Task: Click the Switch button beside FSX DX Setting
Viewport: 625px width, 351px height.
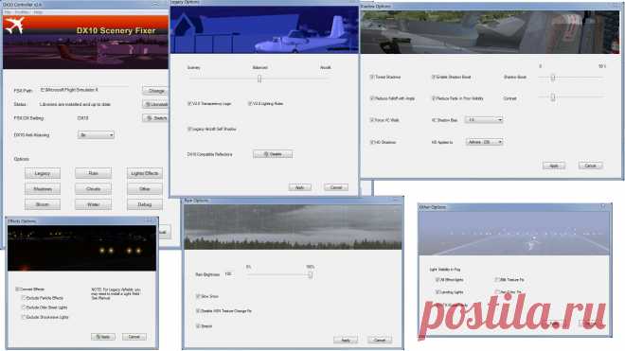Action: click(156, 118)
